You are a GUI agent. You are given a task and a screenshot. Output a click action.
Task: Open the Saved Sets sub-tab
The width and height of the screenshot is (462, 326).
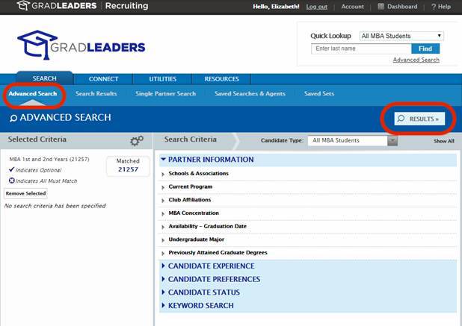[x=319, y=94]
